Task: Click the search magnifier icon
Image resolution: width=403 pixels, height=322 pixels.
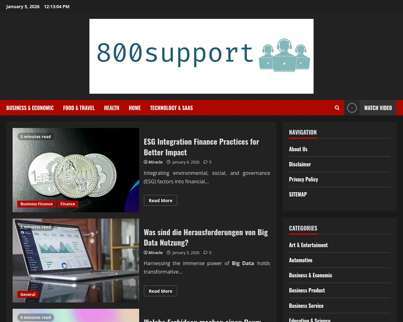Action: click(x=337, y=108)
